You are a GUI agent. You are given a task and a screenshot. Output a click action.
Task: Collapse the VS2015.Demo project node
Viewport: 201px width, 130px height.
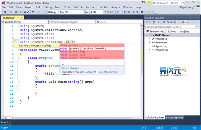coord(147,35)
